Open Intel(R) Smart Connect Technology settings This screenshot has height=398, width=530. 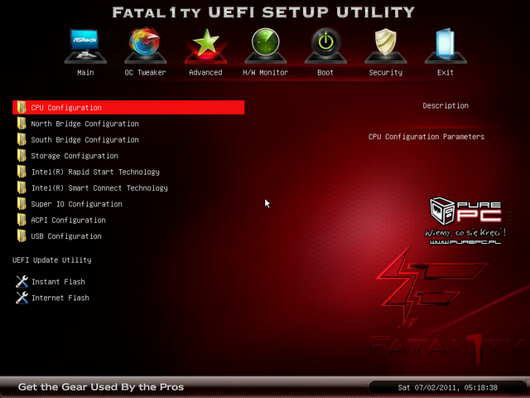99,188
